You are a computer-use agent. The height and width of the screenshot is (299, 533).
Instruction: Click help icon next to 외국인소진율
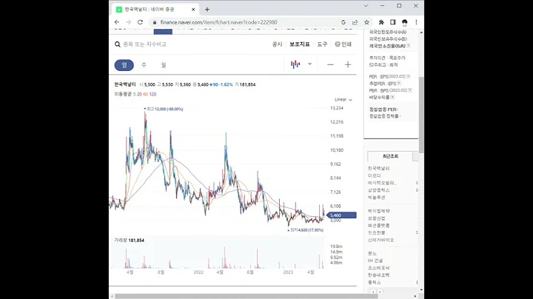[408, 46]
